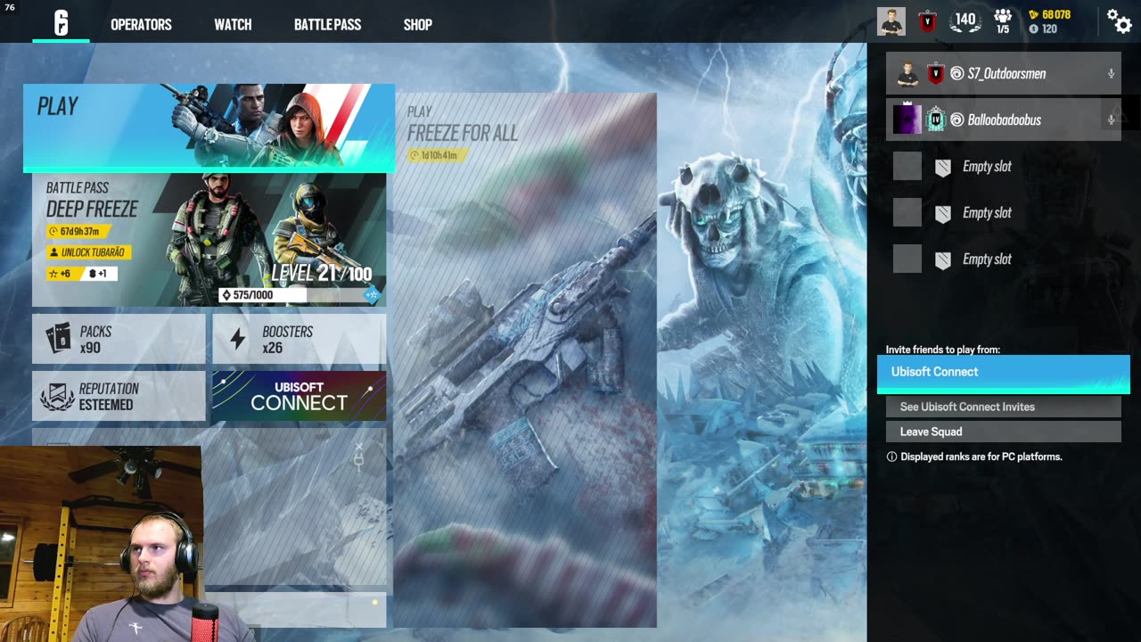Click the Level 21/100 text
The height and width of the screenshot is (642, 1141).
[x=322, y=273]
